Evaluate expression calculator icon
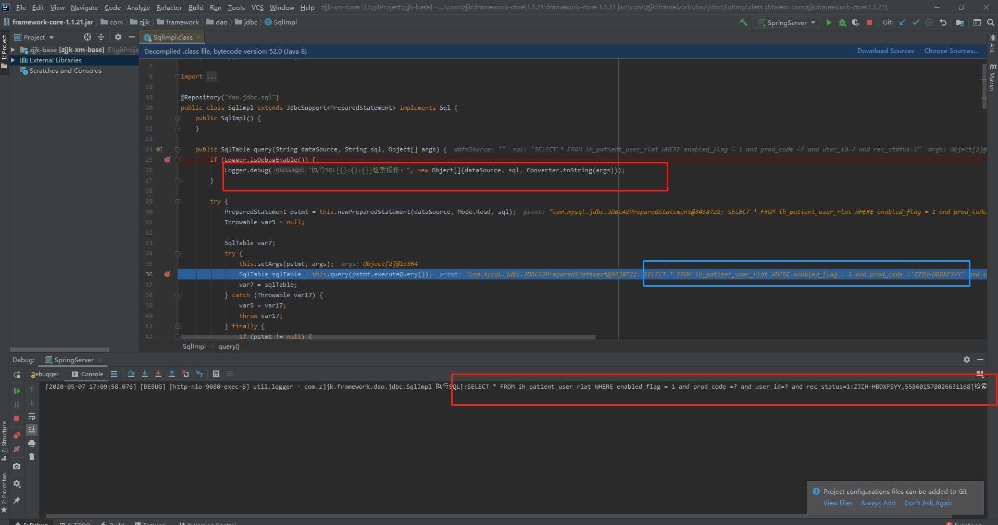 tap(216, 374)
